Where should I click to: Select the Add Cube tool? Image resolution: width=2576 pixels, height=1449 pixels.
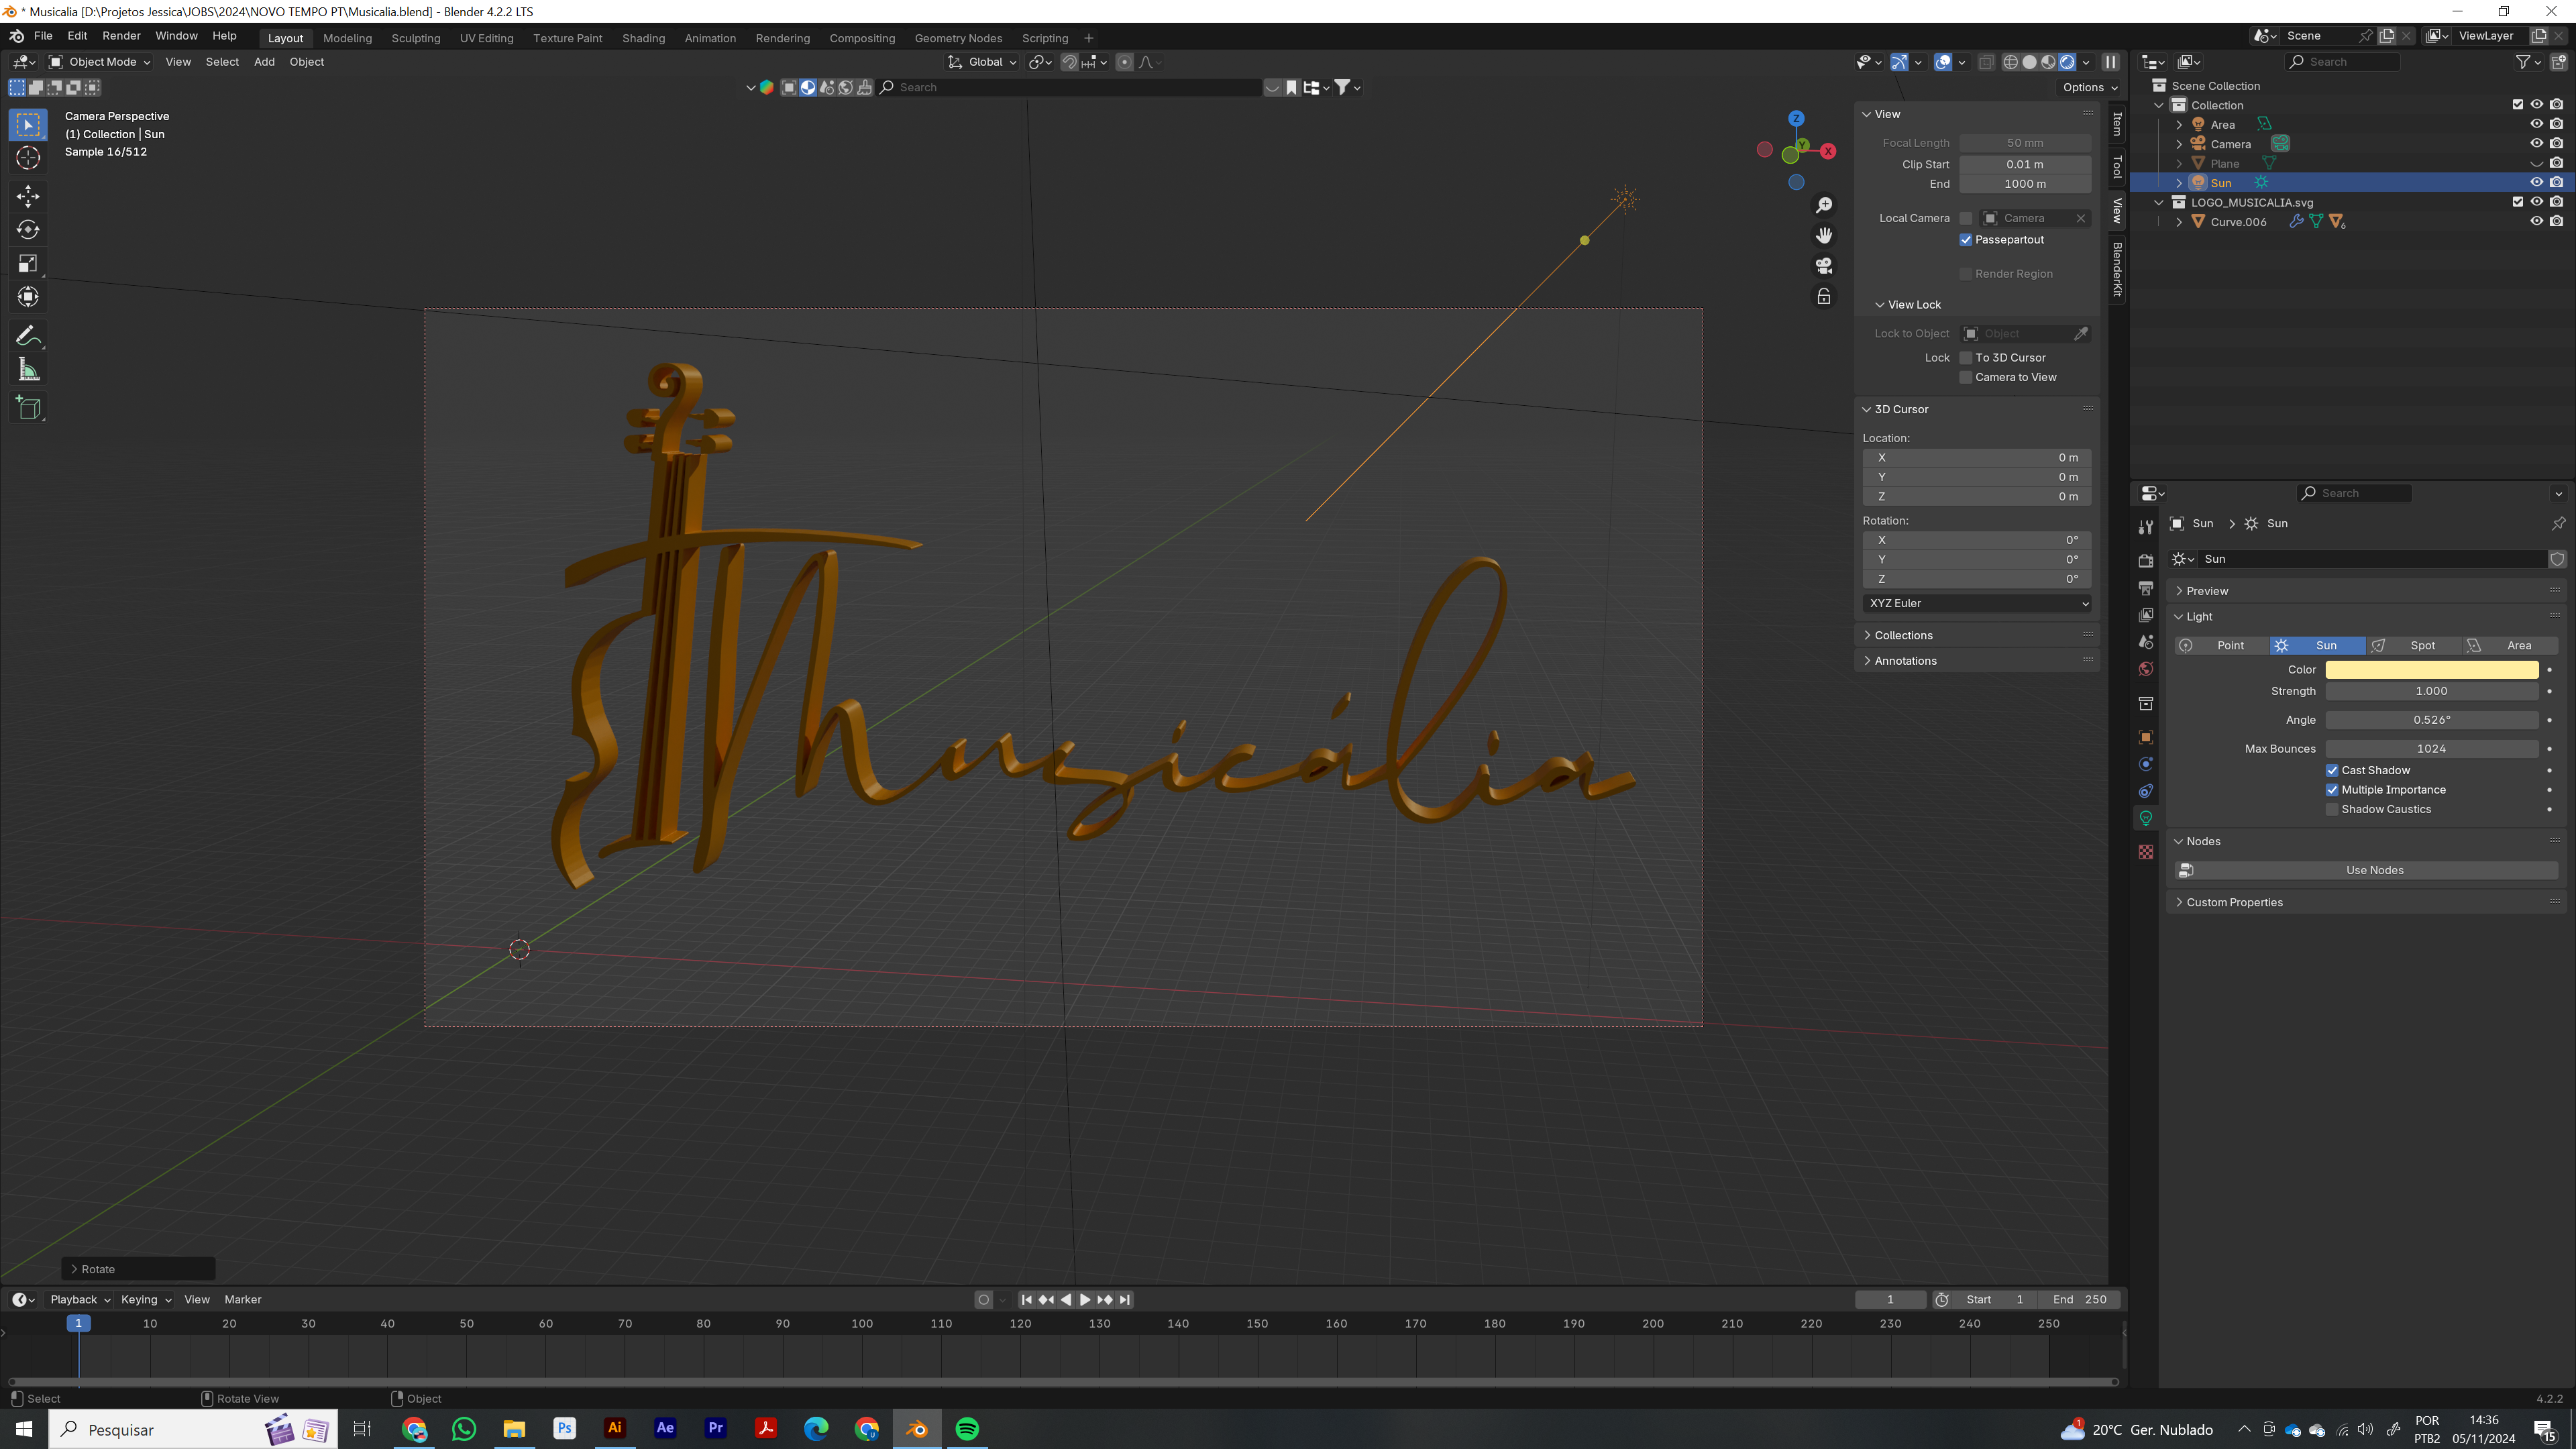(28, 408)
